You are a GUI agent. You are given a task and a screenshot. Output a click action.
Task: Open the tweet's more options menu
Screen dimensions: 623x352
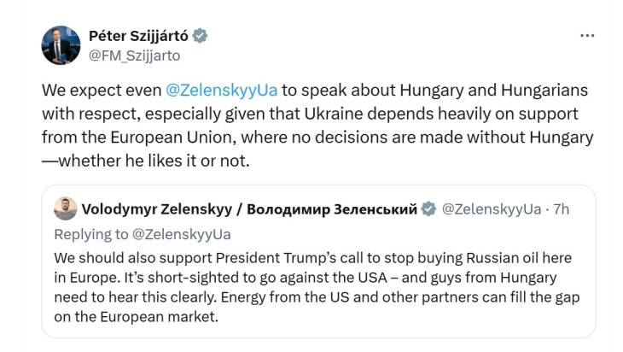click(x=587, y=36)
